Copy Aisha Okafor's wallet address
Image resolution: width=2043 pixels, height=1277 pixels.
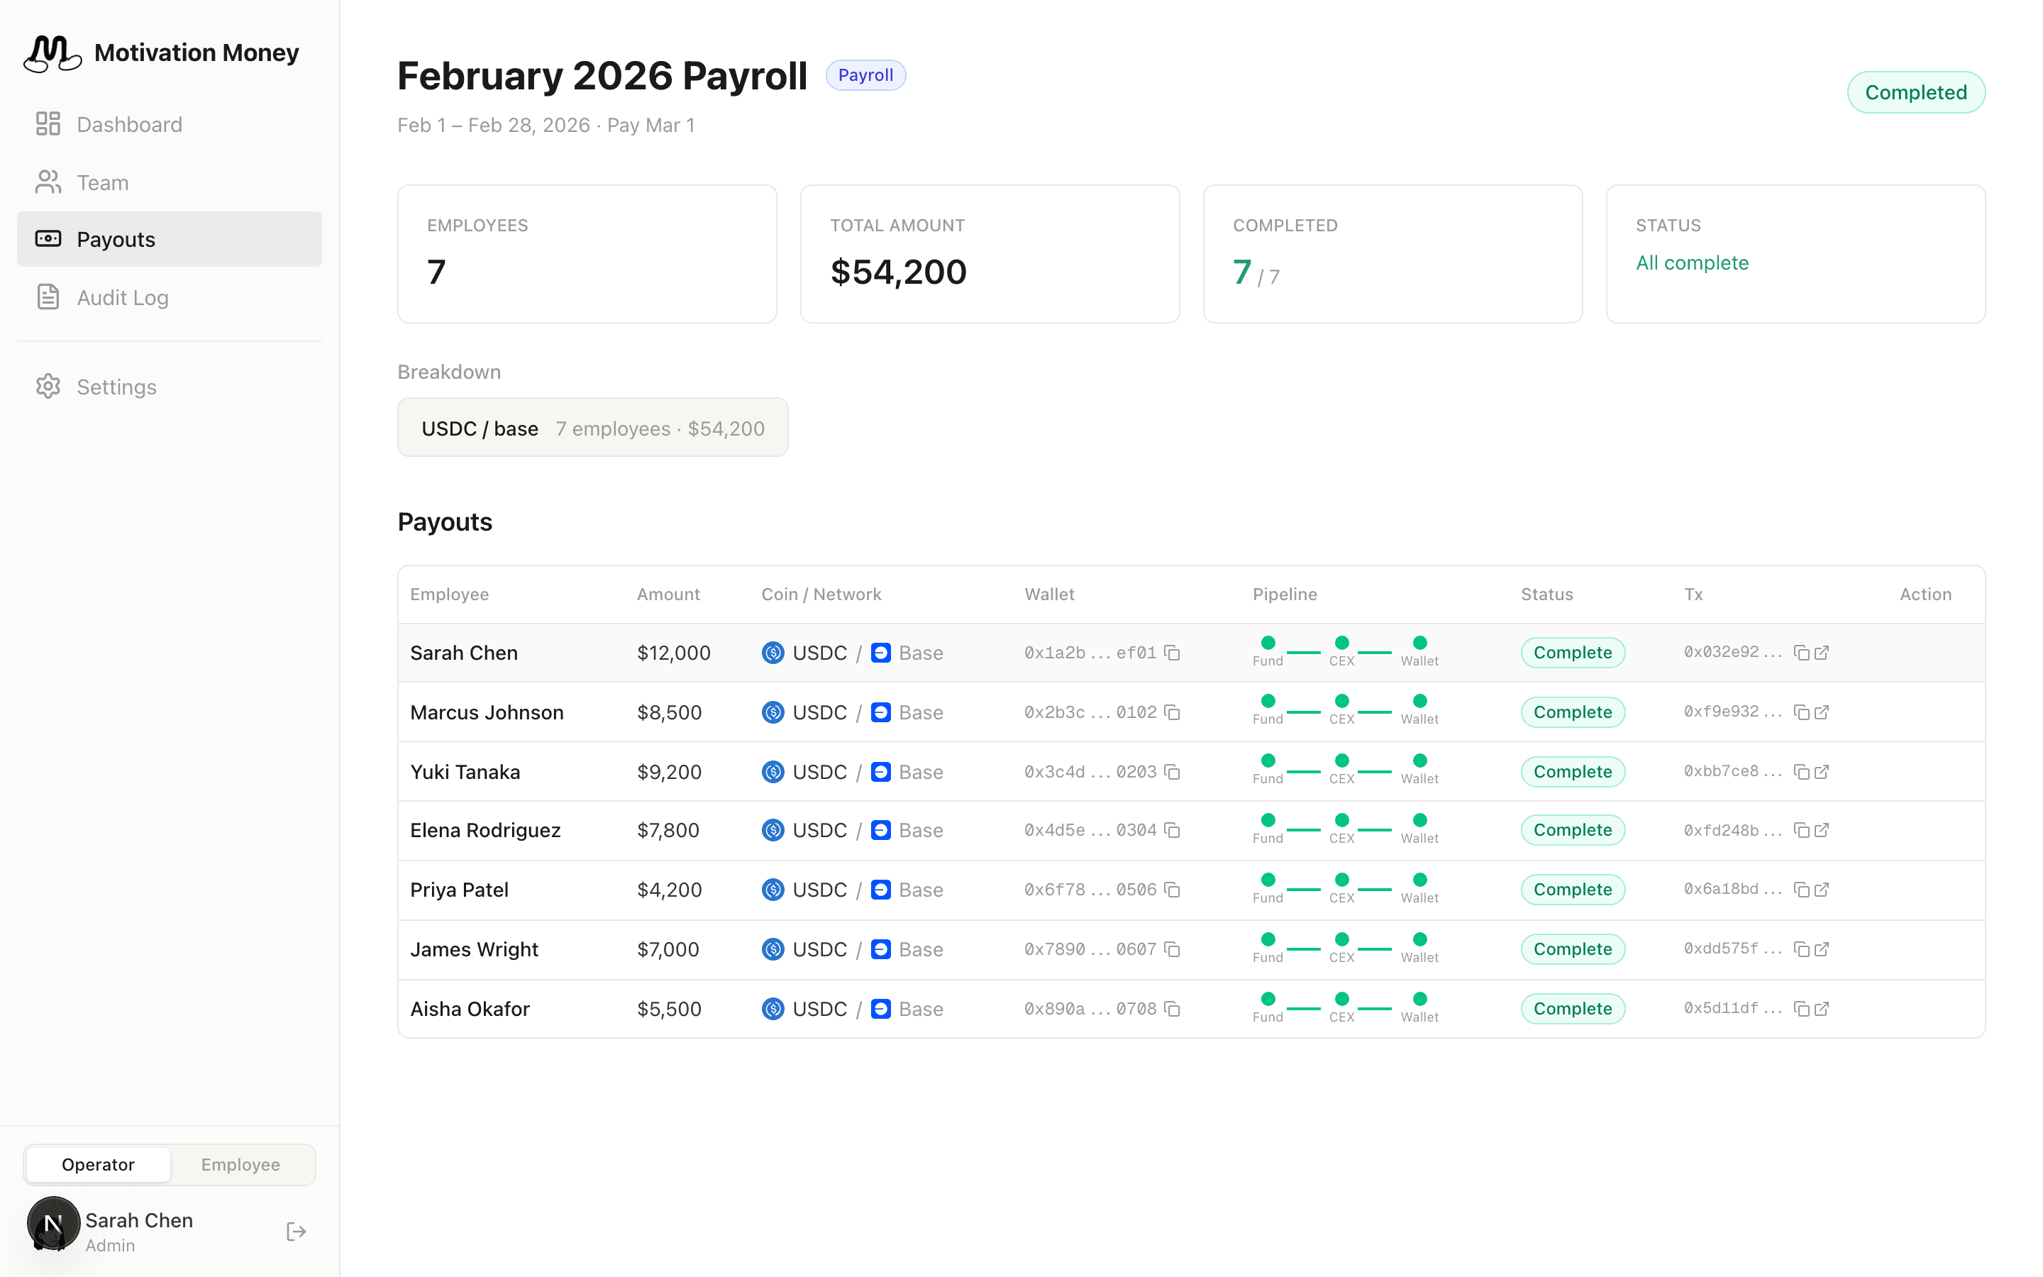[x=1172, y=1010]
